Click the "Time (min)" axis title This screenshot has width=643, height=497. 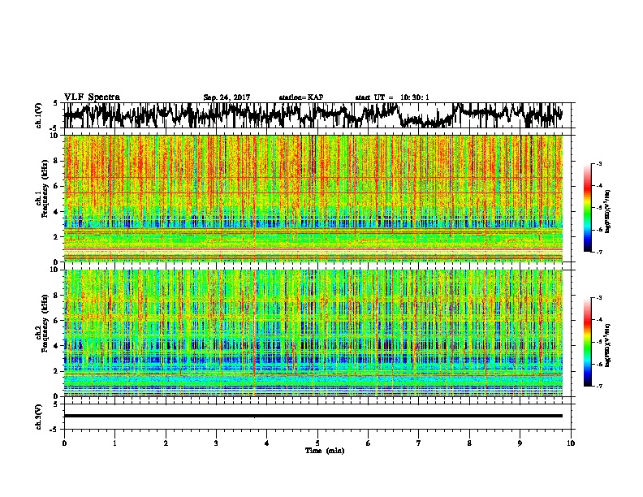[x=325, y=451]
